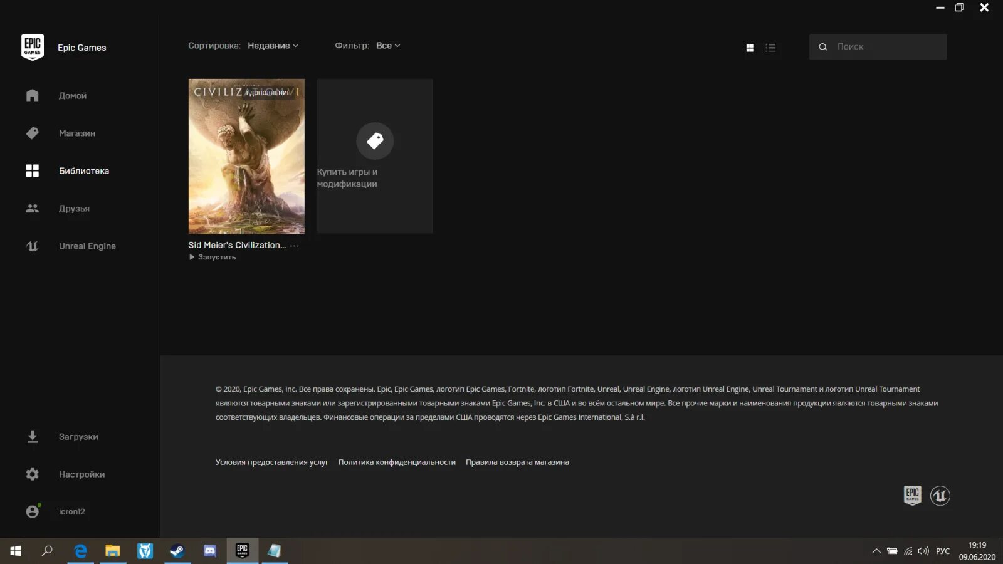Image resolution: width=1003 pixels, height=564 pixels.
Task: Expand the Фильтр Все dropdown
Action: click(388, 46)
